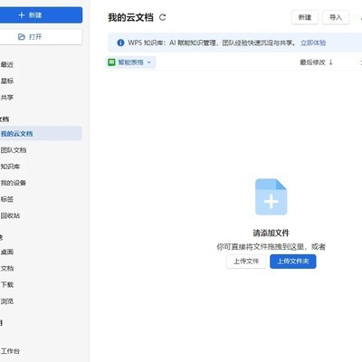Click the 导入 button

click(336, 17)
